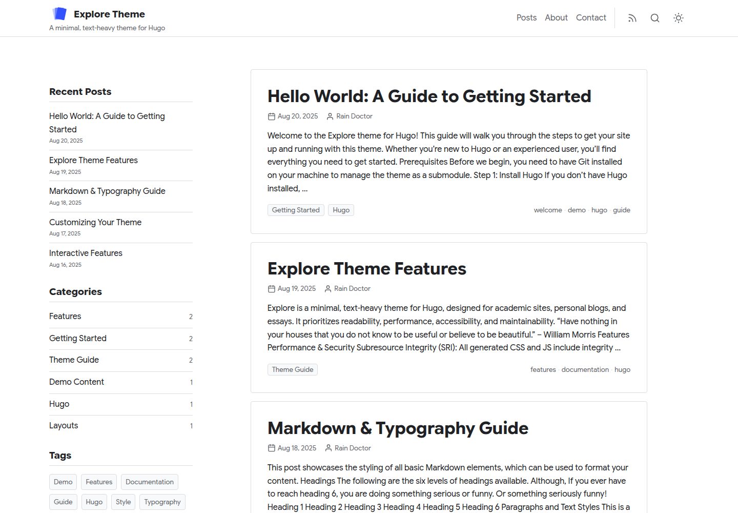Click the Features tag chip in Tags
The width and height of the screenshot is (738, 513).
99,482
